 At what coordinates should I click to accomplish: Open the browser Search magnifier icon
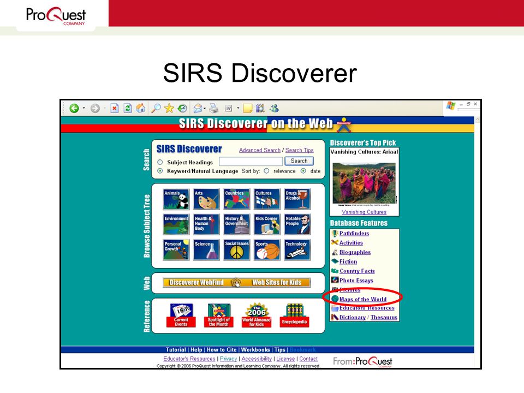tap(156, 108)
